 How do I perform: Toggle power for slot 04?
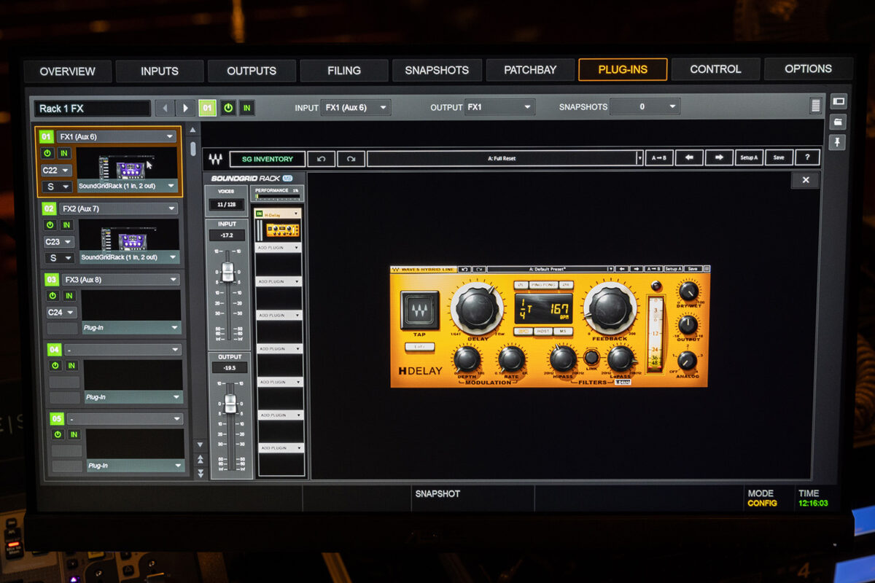click(55, 366)
